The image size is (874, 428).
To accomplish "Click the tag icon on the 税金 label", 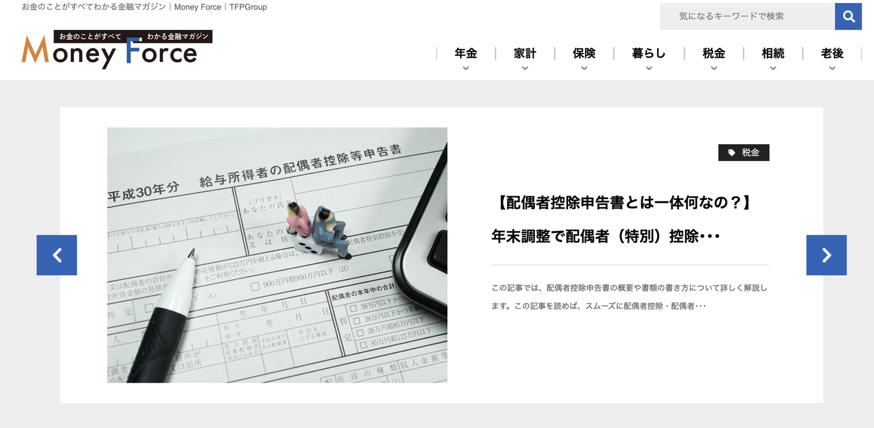I will [732, 153].
